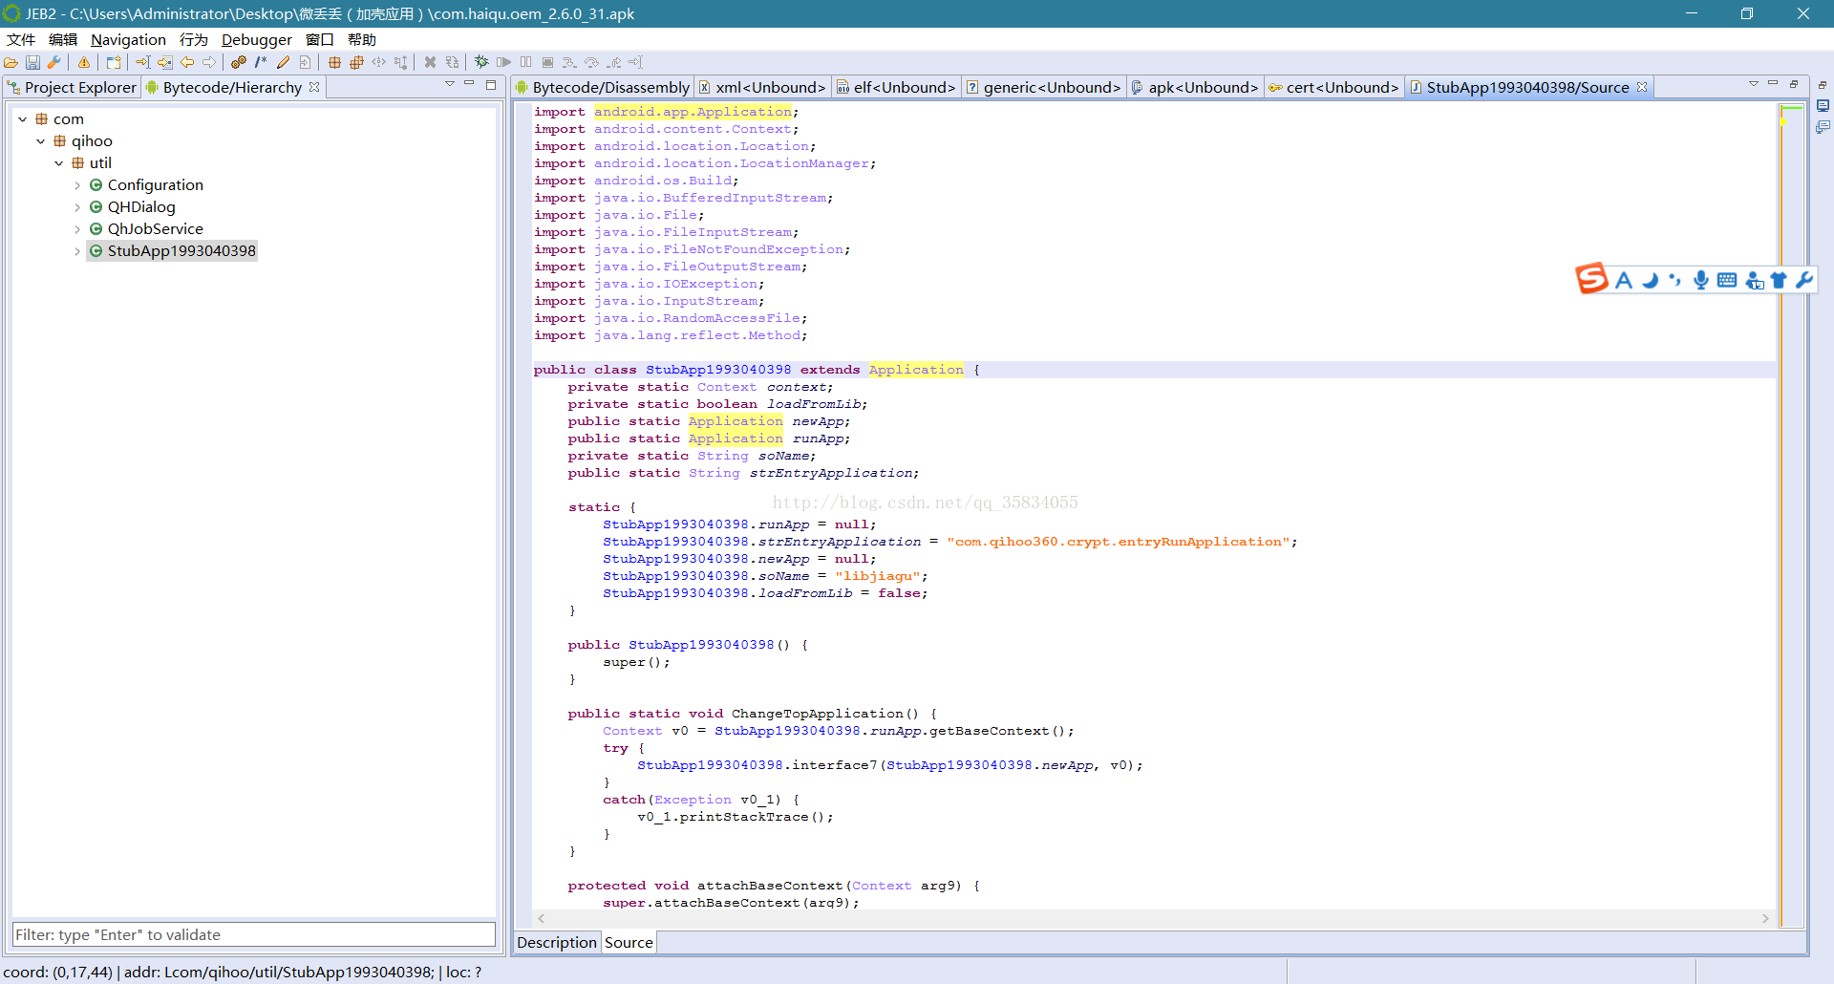Collapse the qihoo package node

(41, 141)
